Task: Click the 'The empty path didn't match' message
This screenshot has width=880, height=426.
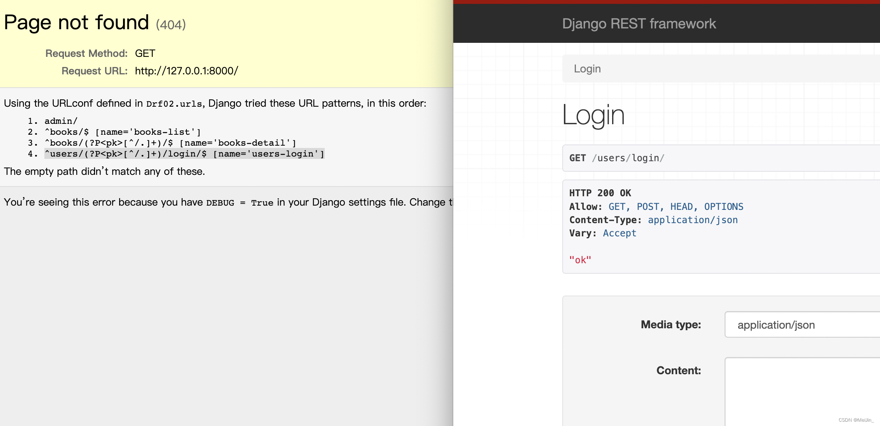Action: click(x=104, y=171)
